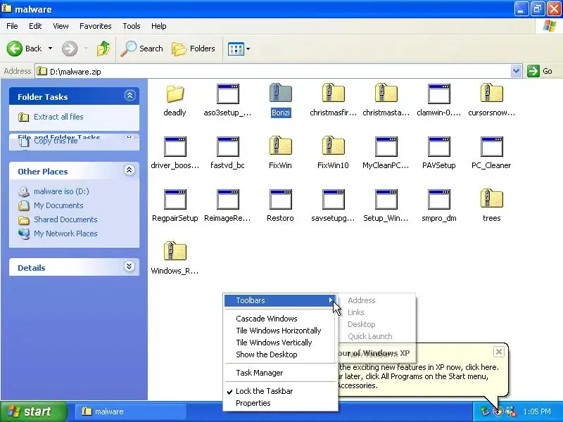Open My Documents link
Viewport: 563px width, 422px height.
58,205
